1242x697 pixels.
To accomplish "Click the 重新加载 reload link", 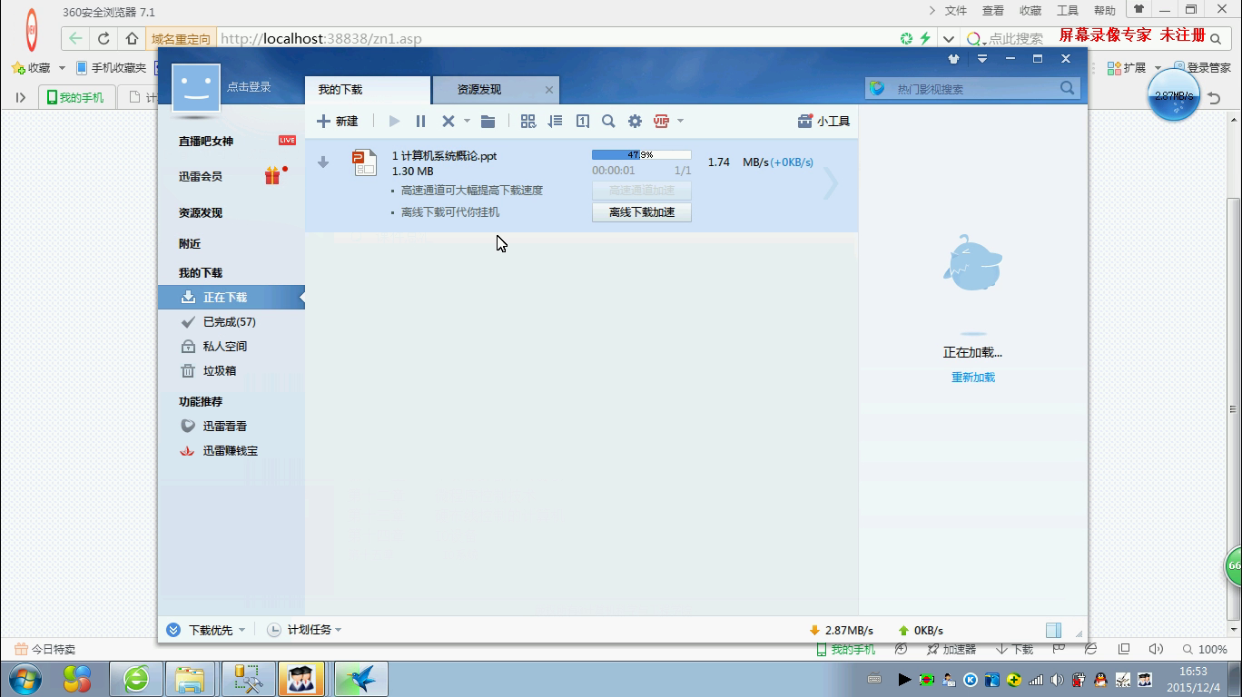I will coord(973,378).
